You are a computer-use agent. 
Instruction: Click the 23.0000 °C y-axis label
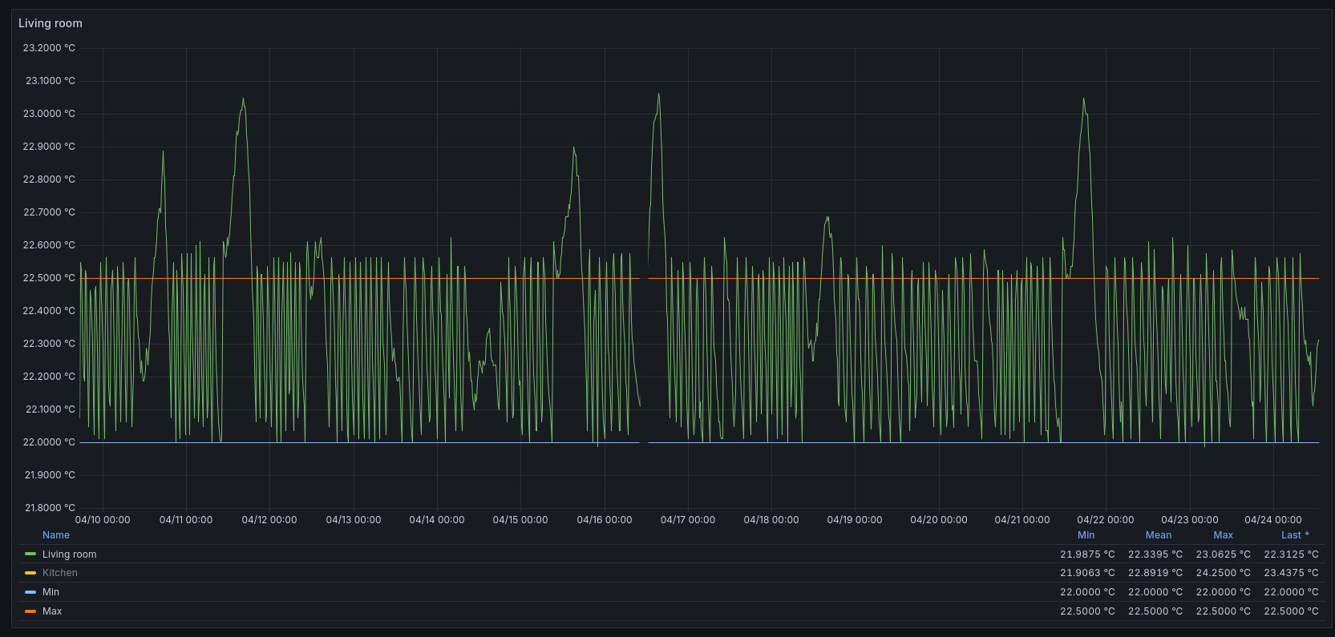pos(49,114)
